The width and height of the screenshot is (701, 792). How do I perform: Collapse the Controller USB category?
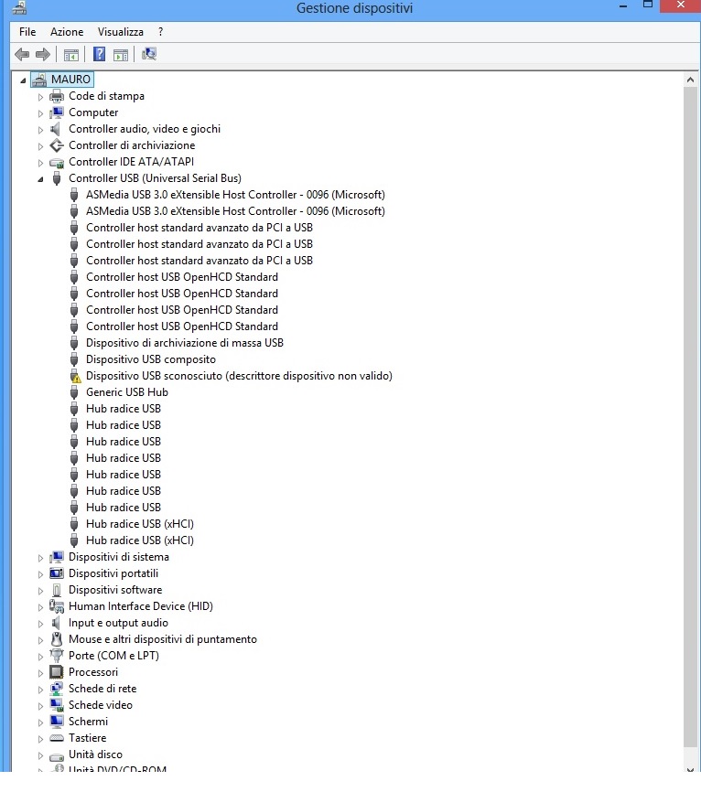click(x=40, y=179)
